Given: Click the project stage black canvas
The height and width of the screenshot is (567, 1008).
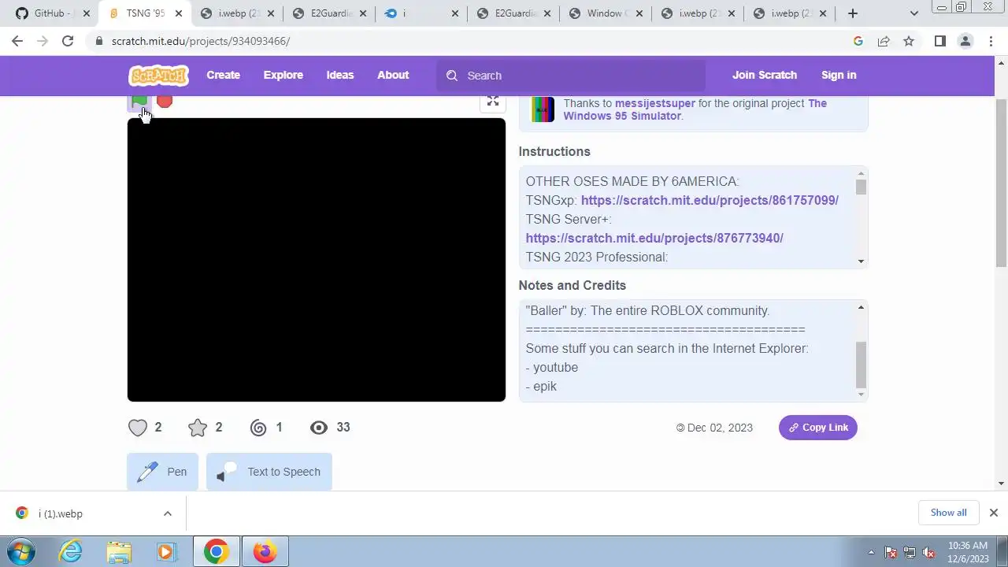Looking at the screenshot, I should coord(317,260).
